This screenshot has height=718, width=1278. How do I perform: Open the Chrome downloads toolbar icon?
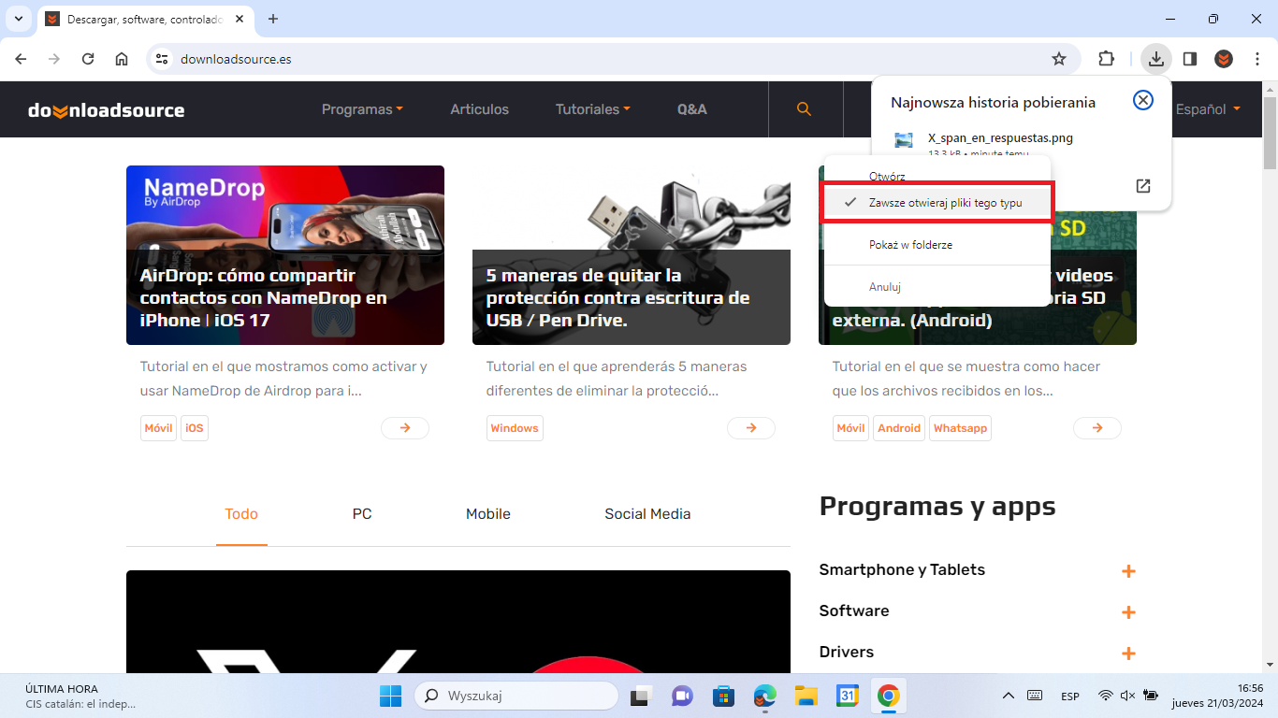pos(1156,59)
